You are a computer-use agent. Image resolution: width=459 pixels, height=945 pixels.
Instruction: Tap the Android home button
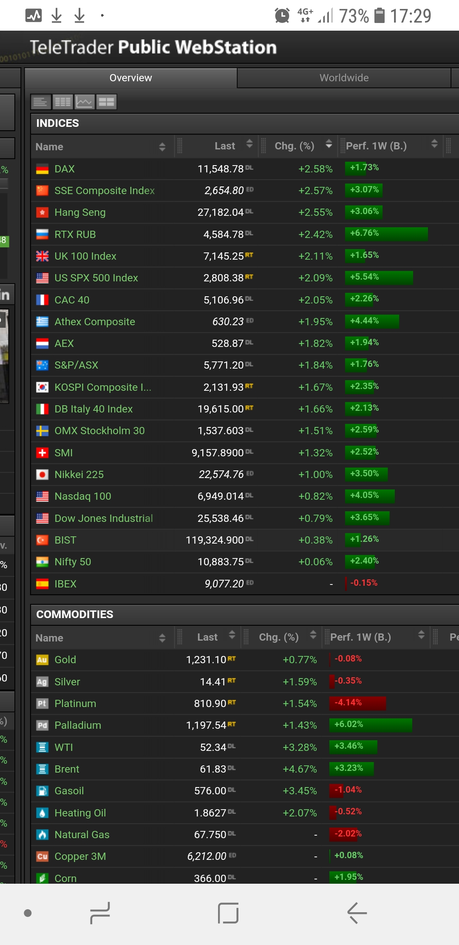[228, 913]
